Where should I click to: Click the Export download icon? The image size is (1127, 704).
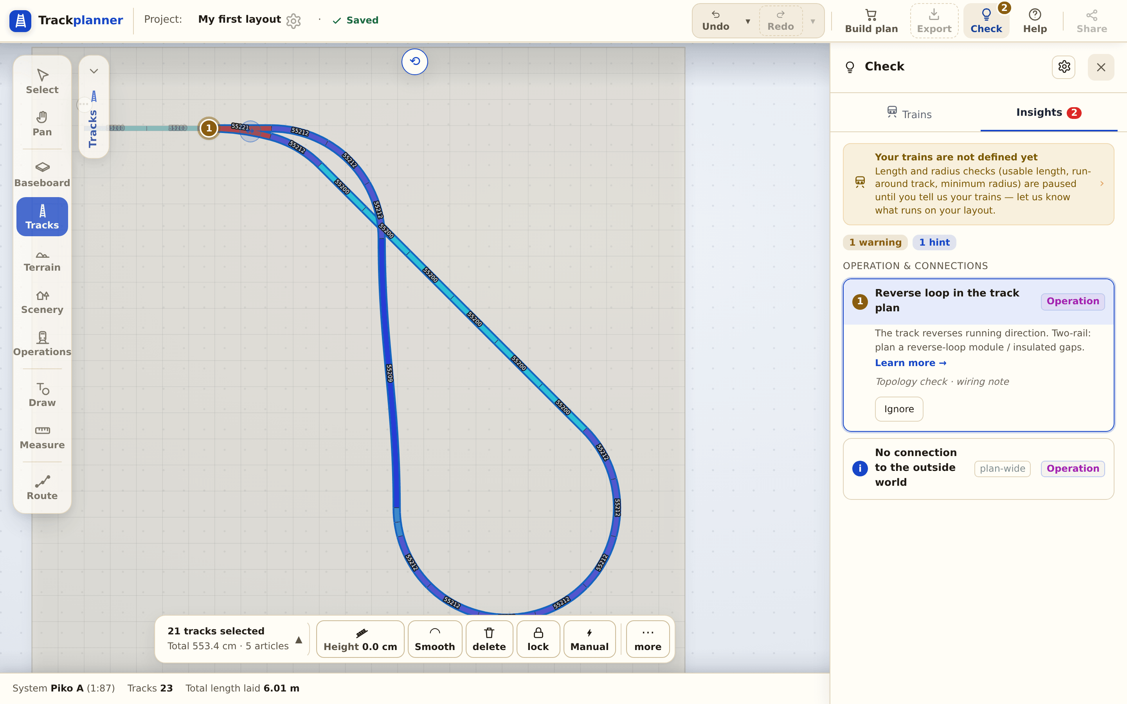point(934,20)
